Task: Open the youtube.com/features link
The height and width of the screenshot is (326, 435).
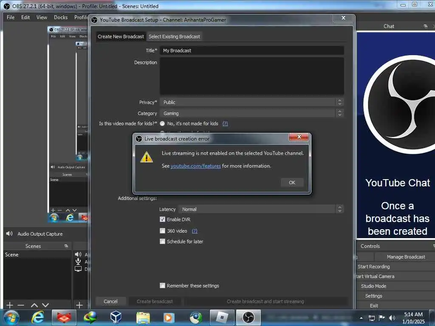Action: 195,166
